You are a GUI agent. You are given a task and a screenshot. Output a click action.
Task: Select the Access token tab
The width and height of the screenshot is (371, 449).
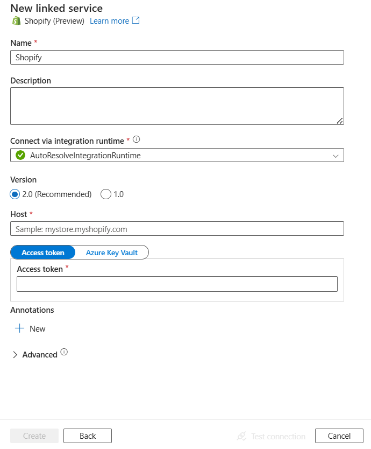click(42, 252)
